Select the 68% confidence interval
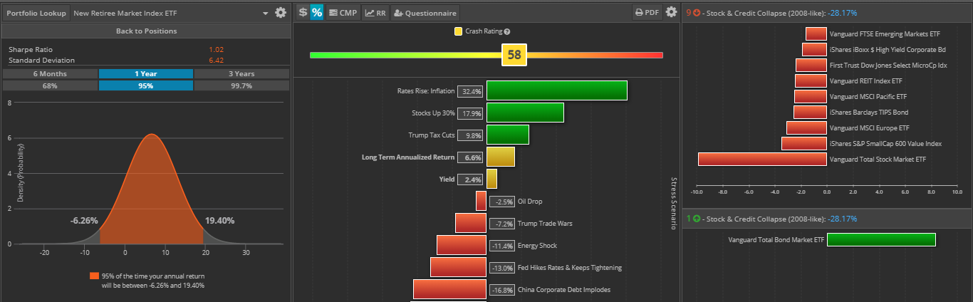The width and height of the screenshot is (973, 302). click(x=50, y=85)
